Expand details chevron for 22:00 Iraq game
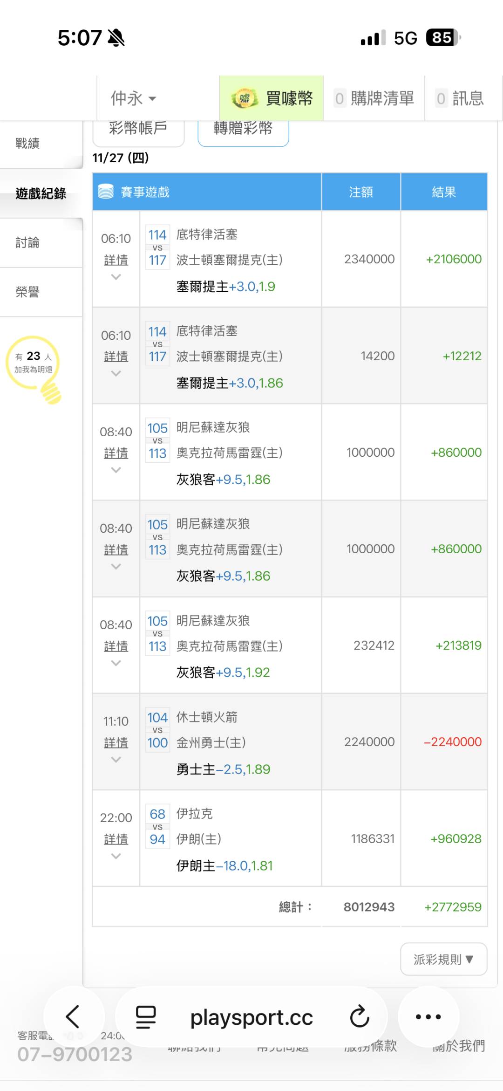Image resolution: width=503 pixels, height=1091 pixels. tap(116, 856)
